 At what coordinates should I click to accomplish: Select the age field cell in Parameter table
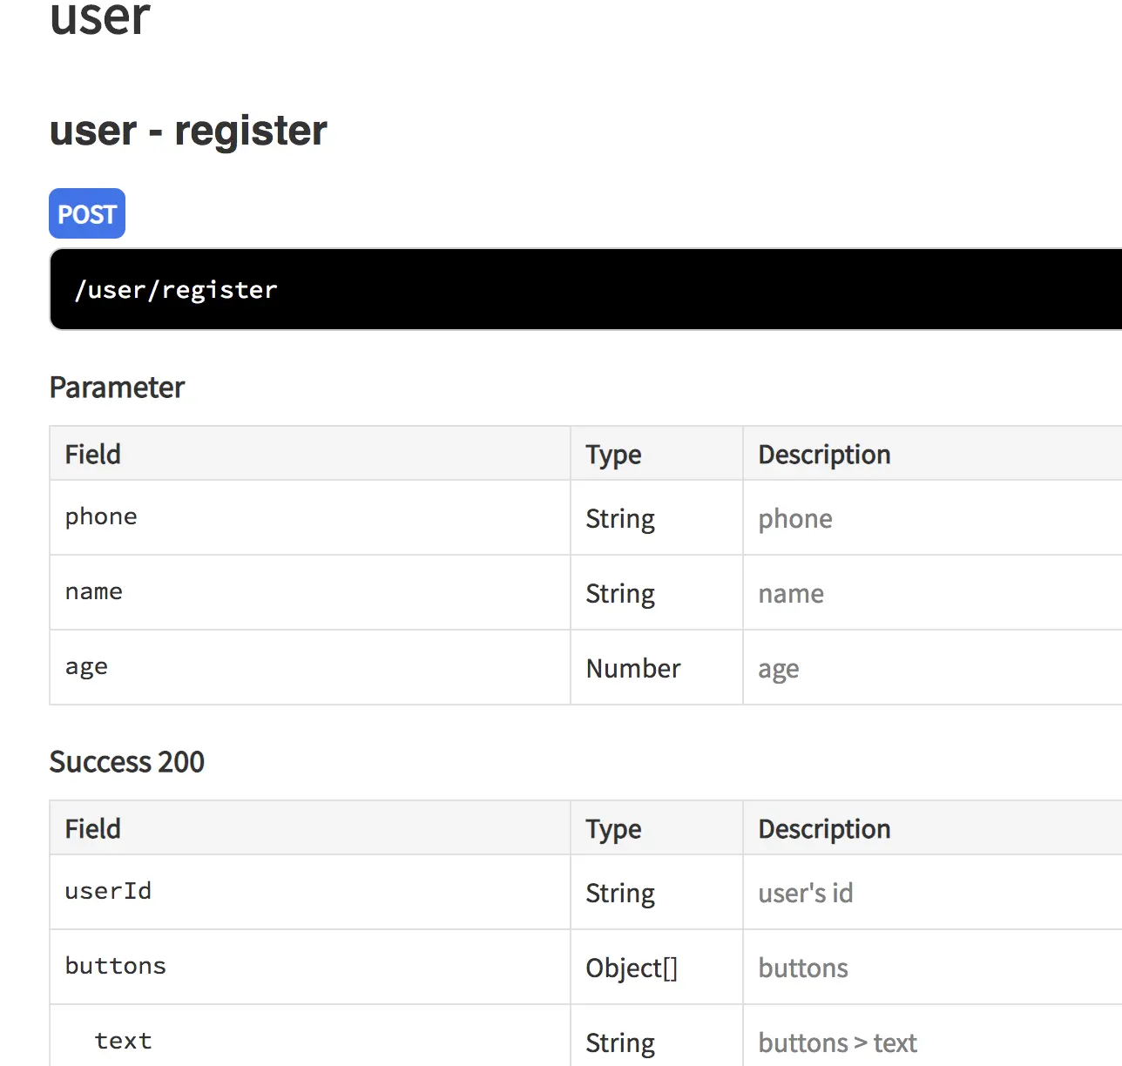click(x=86, y=667)
